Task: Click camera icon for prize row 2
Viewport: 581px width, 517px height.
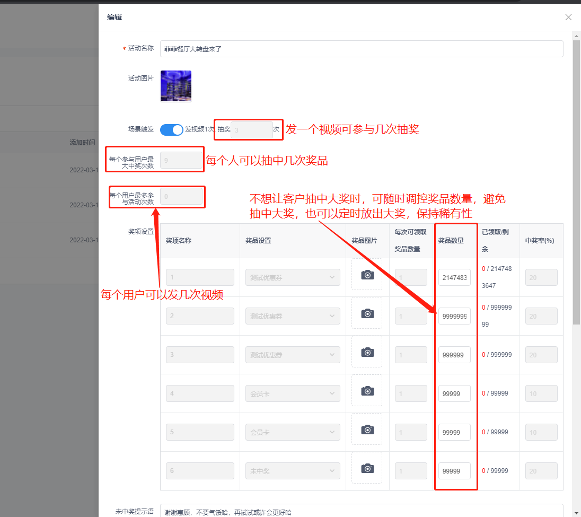Action: 367,313
